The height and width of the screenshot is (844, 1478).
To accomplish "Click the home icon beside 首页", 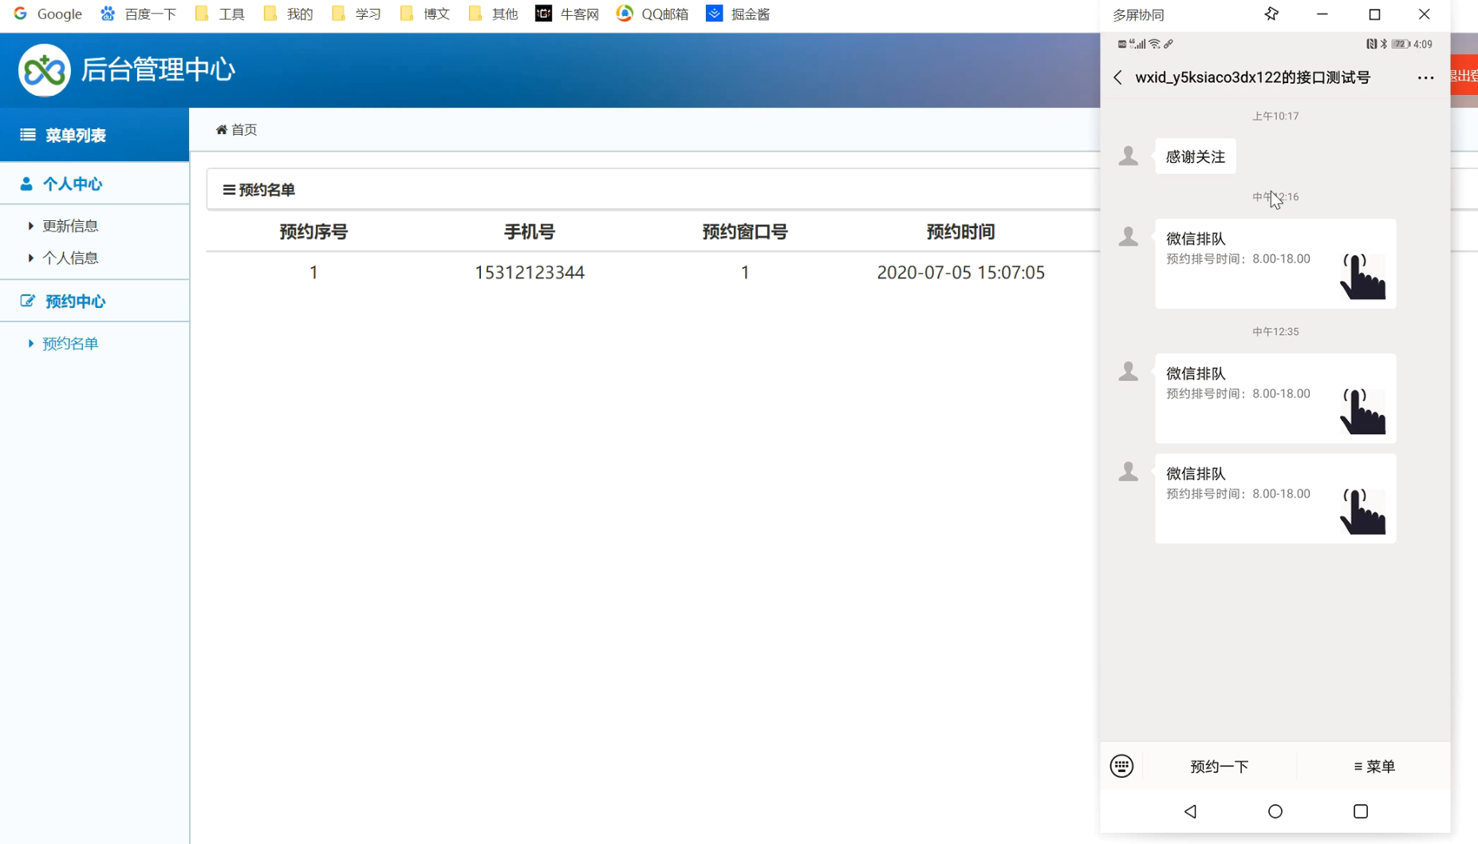I will 222,129.
